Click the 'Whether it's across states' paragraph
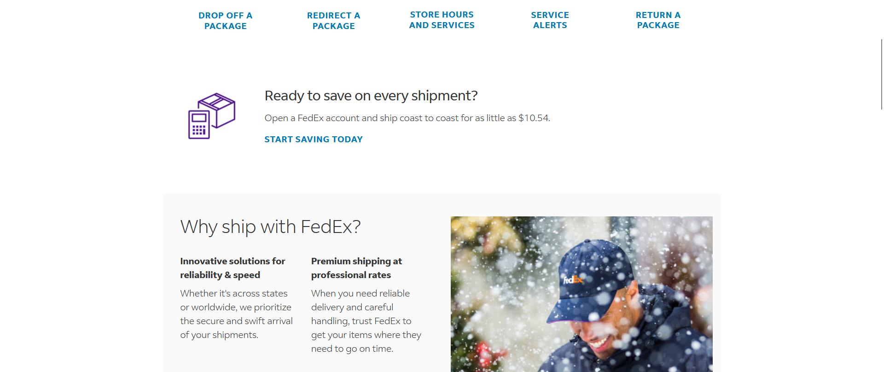The image size is (884, 372). 236,314
